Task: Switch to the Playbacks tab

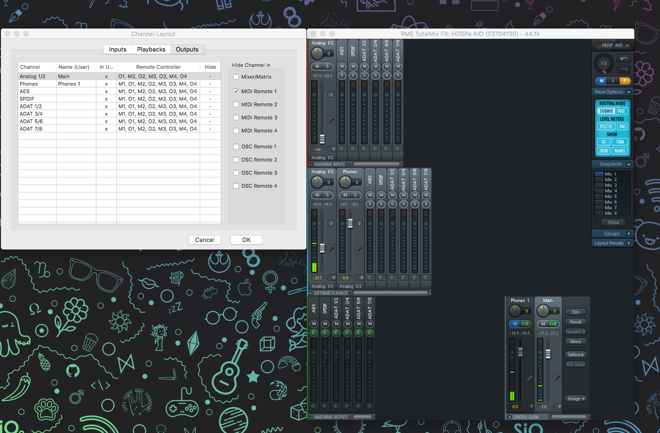Action: coord(151,50)
